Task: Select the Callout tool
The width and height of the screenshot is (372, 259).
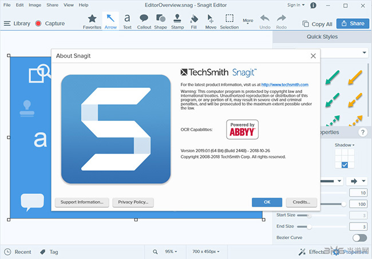Action: coord(144,22)
